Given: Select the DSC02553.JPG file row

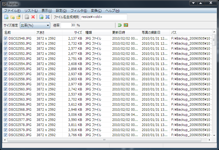Looking at the screenshot, I should tap(107, 59).
